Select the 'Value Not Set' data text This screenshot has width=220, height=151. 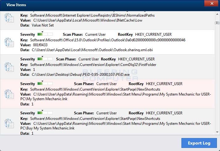pyautogui.click(x=43, y=25)
